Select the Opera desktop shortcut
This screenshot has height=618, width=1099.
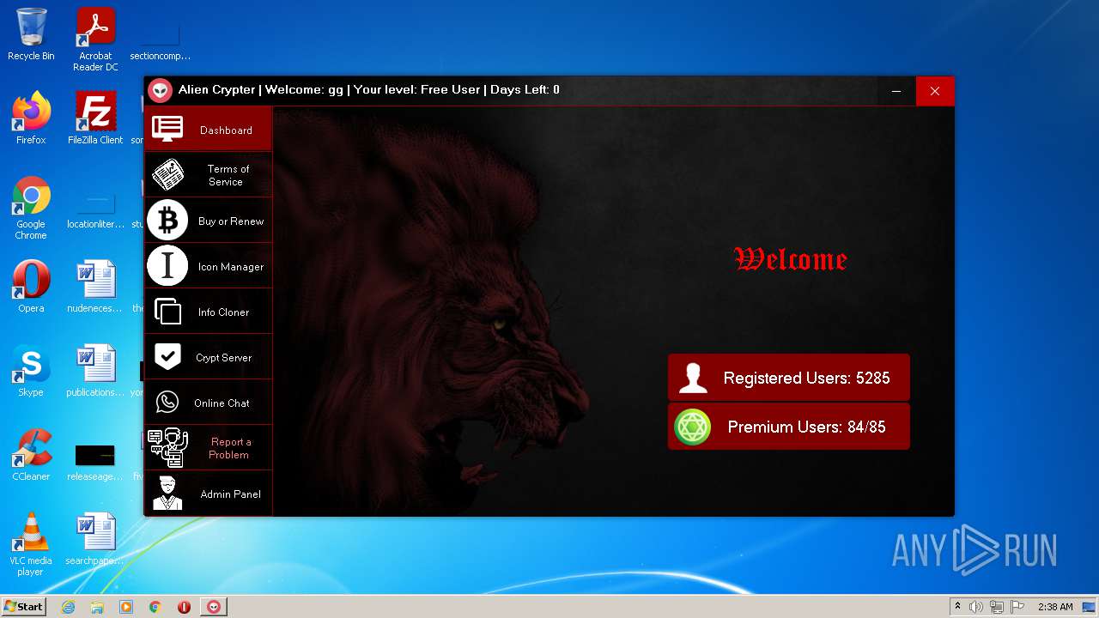(x=31, y=287)
